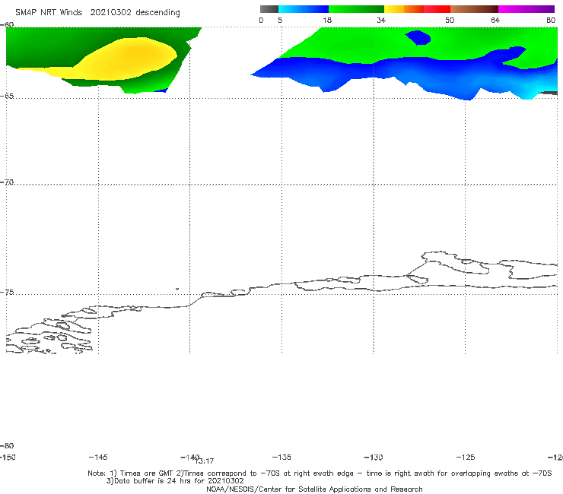Click the note line starting "Note: 1) Times are GMT"
The height and width of the screenshot is (494, 563).
click(320, 473)
